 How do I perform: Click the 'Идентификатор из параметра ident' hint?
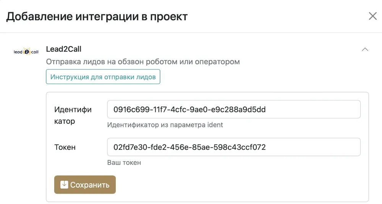click(x=165, y=125)
